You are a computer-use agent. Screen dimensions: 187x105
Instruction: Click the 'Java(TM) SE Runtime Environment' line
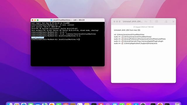(54, 29)
